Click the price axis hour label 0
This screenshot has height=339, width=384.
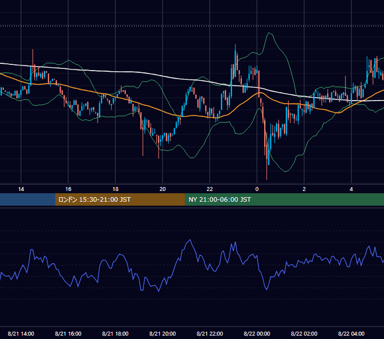pos(257,189)
